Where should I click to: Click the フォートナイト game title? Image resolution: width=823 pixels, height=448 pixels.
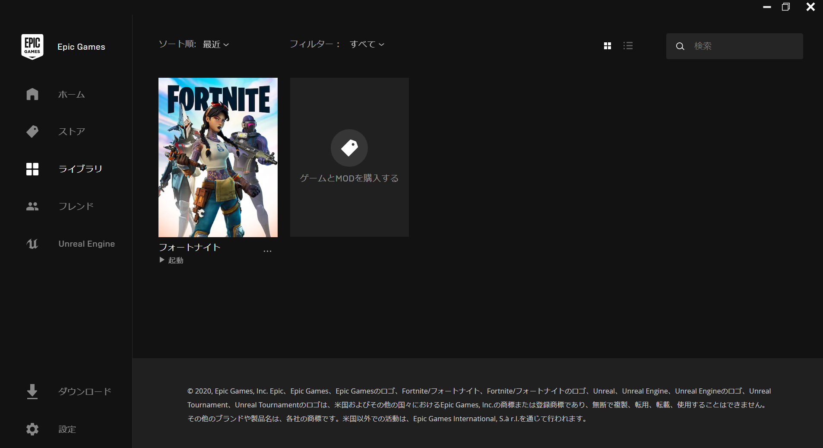click(190, 247)
